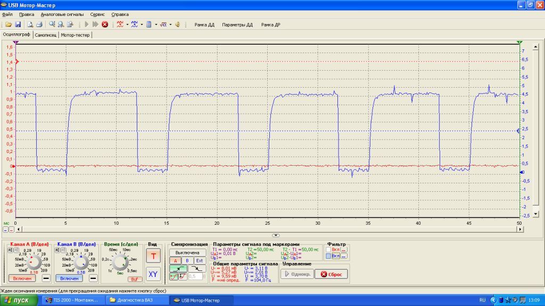This screenshot has width=545, height=306.
Task: Click the Channel A voltage knob
Action: tap(34, 262)
